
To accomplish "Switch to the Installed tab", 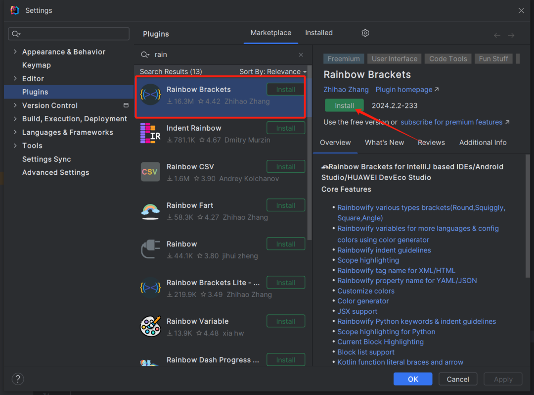I will coord(319,33).
